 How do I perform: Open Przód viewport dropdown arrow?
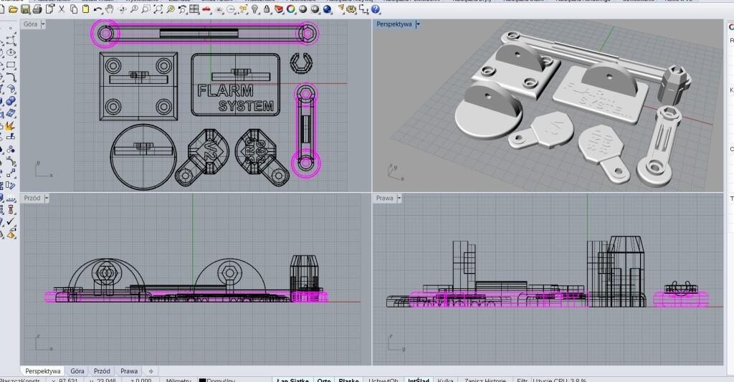pos(47,199)
